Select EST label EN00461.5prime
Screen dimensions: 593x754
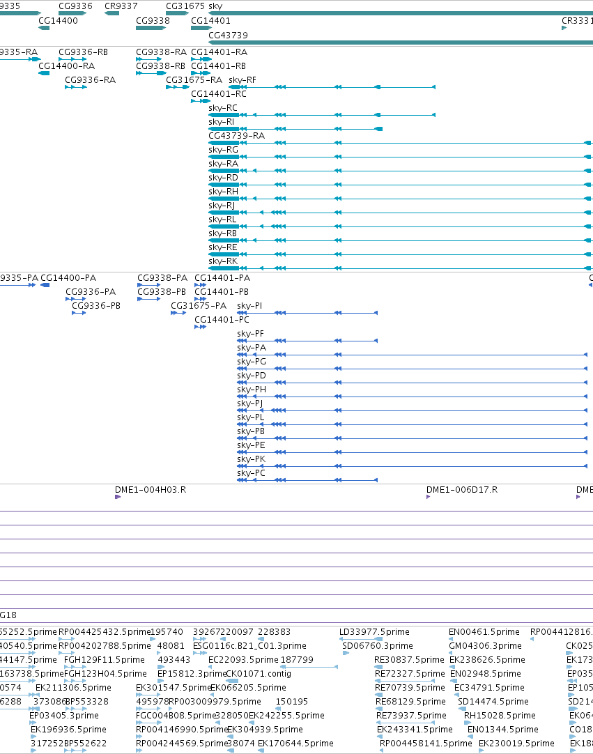484,632
